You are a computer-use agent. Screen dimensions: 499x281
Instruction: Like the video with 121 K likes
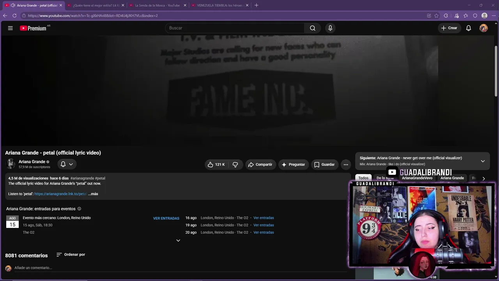tap(216, 165)
